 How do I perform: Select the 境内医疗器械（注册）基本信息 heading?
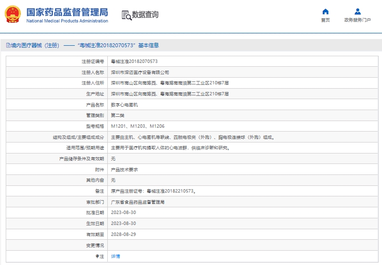tap(85, 45)
